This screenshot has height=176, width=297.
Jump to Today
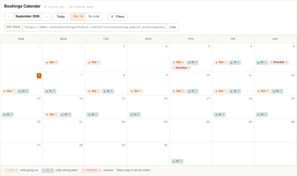[x=61, y=17]
